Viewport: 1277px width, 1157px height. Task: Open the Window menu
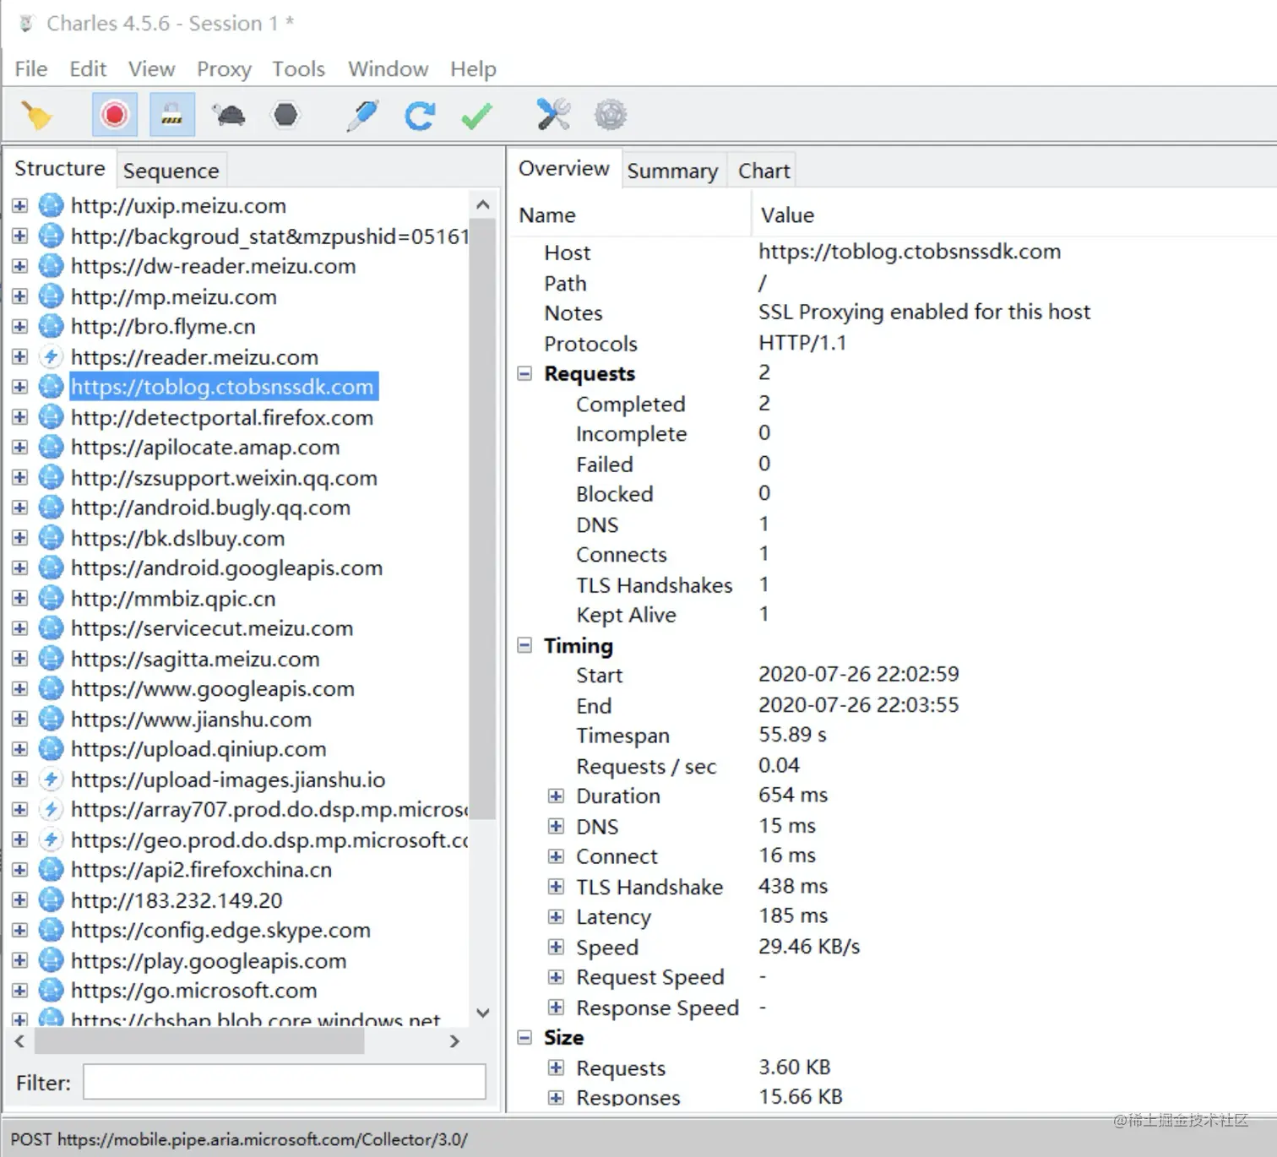[x=388, y=68]
